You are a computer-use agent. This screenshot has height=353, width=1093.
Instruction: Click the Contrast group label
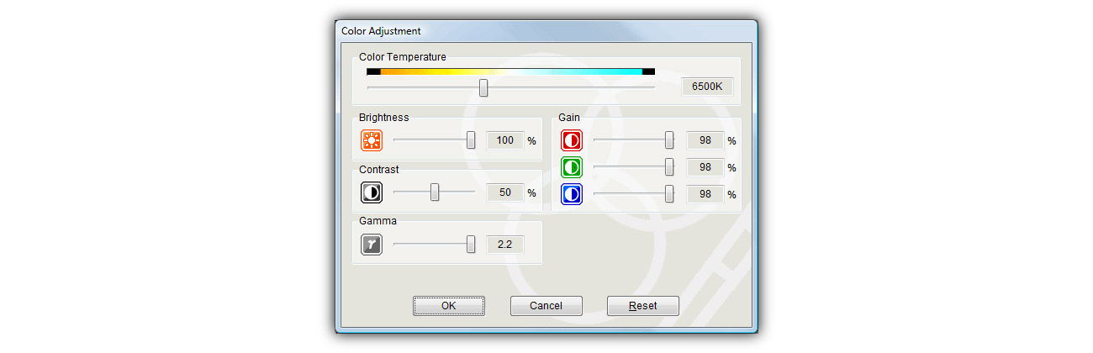pyautogui.click(x=379, y=170)
